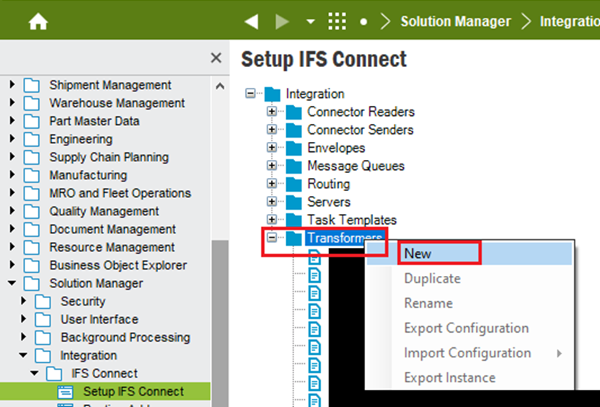Expand the Connector Readers node
The height and width of the screenshot is (407, 600).
[272, 111]
